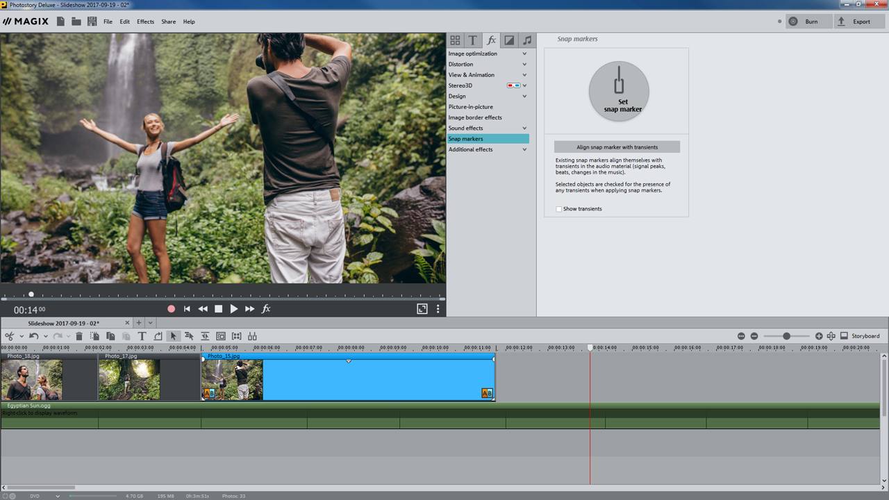Click the undo arrow icon

click(33, 336)
